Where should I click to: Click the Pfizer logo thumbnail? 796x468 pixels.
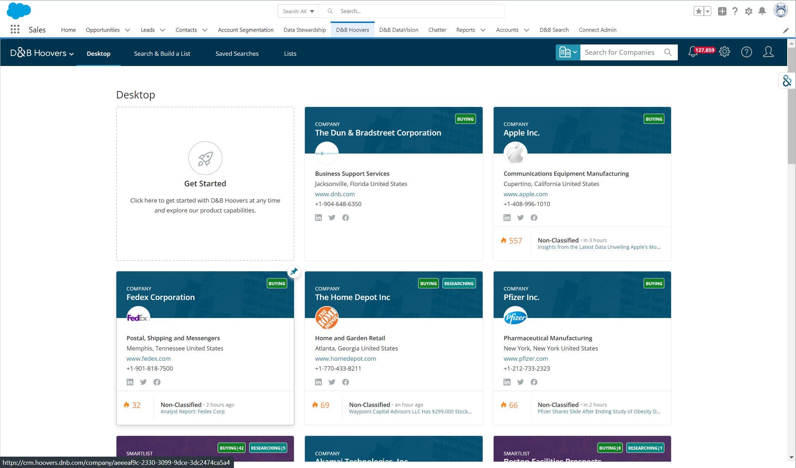[x=515, y=318]
